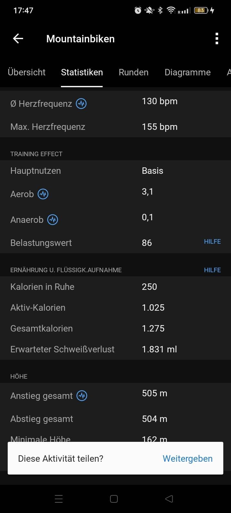Screen dimensions: 231x513
Task: Tap Firstbeat icon next to Ø Herzfrequenz
Action: click(x=81, y=104)
